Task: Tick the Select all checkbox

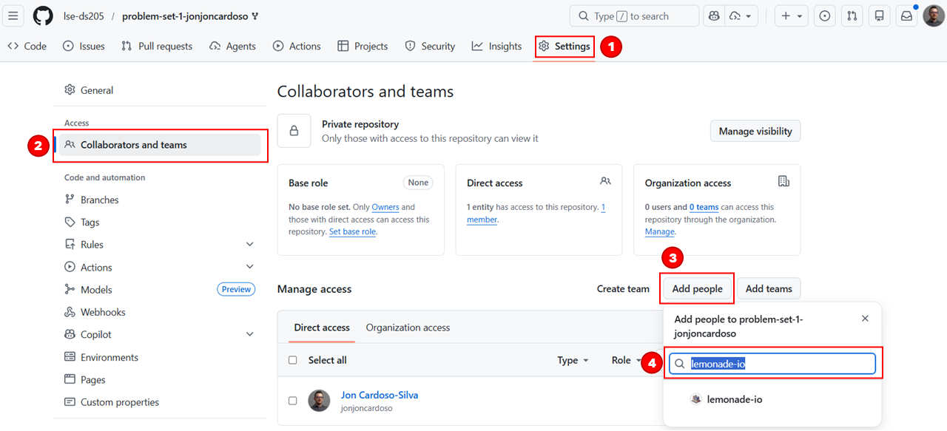Action: (293, 360)
